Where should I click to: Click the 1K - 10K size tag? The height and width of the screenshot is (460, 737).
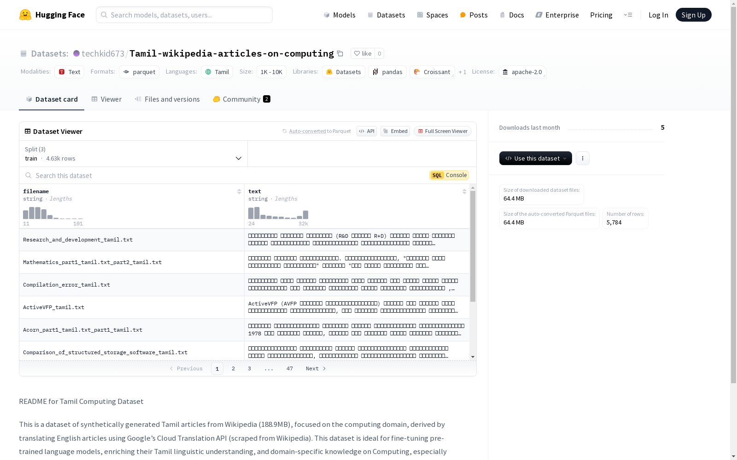pyautogui.click(x=271, y=72)
